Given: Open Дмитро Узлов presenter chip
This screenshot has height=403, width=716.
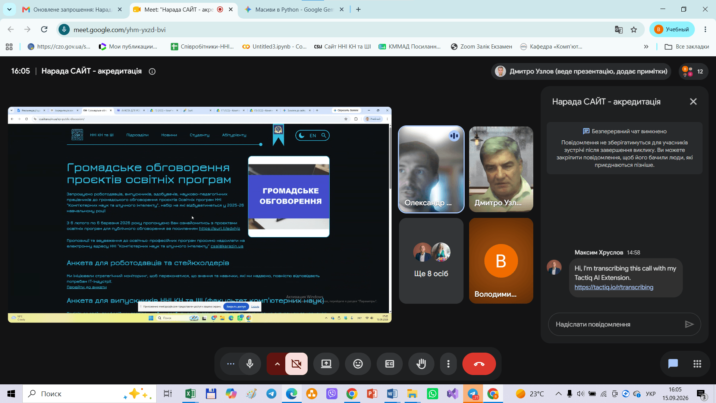Looking at the screenshot, I should [x=581, y=71].
